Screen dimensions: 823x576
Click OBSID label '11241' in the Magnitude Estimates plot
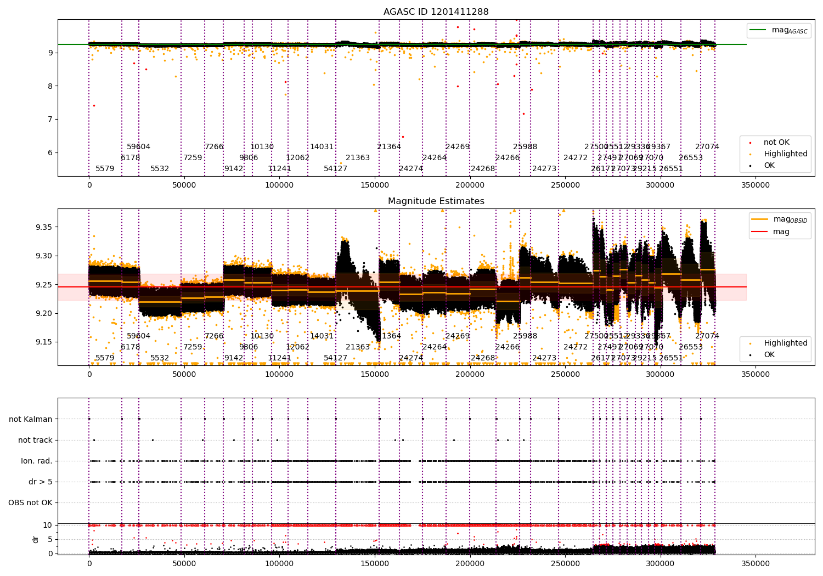click(279, 358)
